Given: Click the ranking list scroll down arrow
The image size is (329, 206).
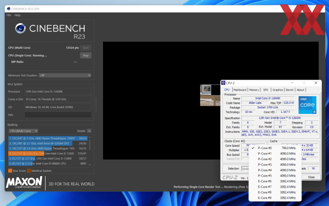Looking at the screenshot, I should pos(90,165).
